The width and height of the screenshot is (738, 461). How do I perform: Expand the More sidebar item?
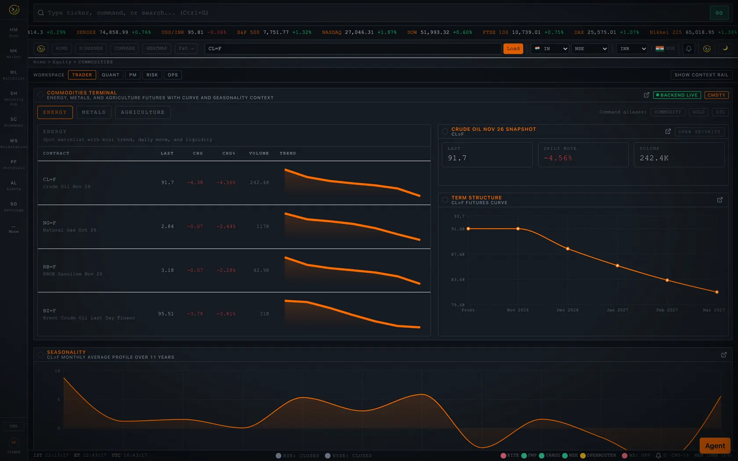tap(14, 229)
